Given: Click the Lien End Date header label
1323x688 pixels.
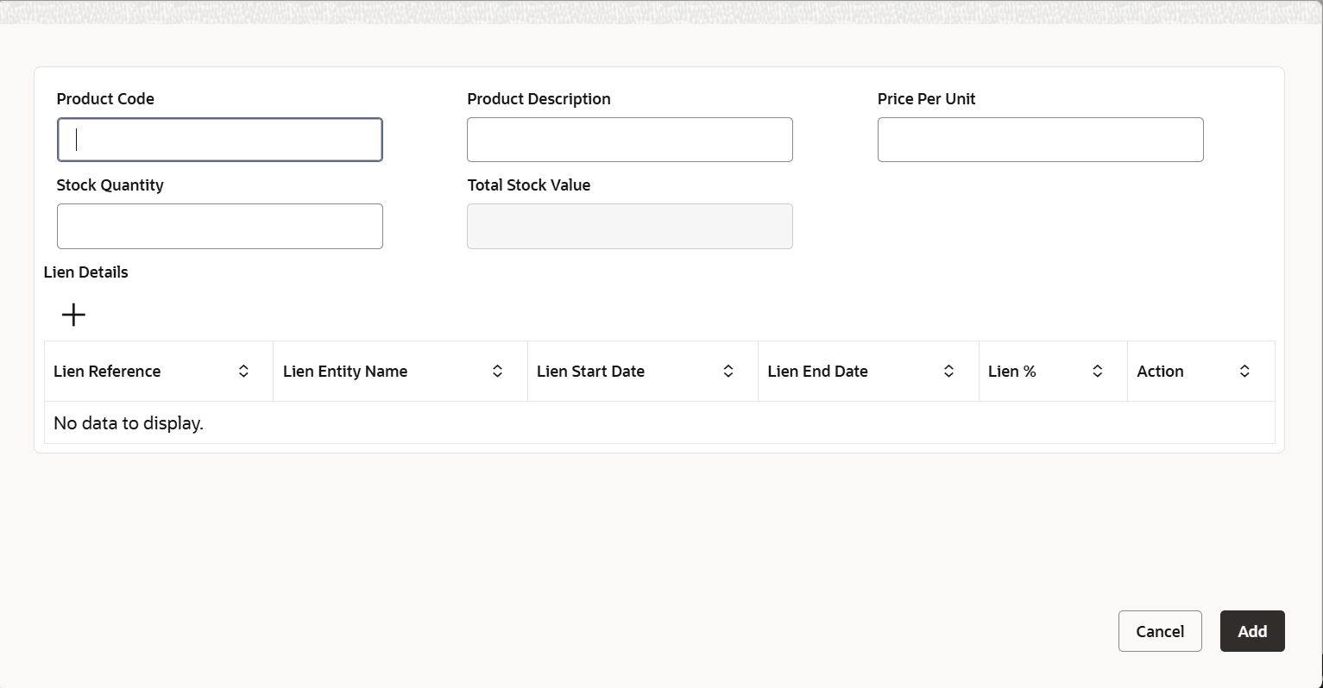Looking at the screenshot, I should point(817,372).
